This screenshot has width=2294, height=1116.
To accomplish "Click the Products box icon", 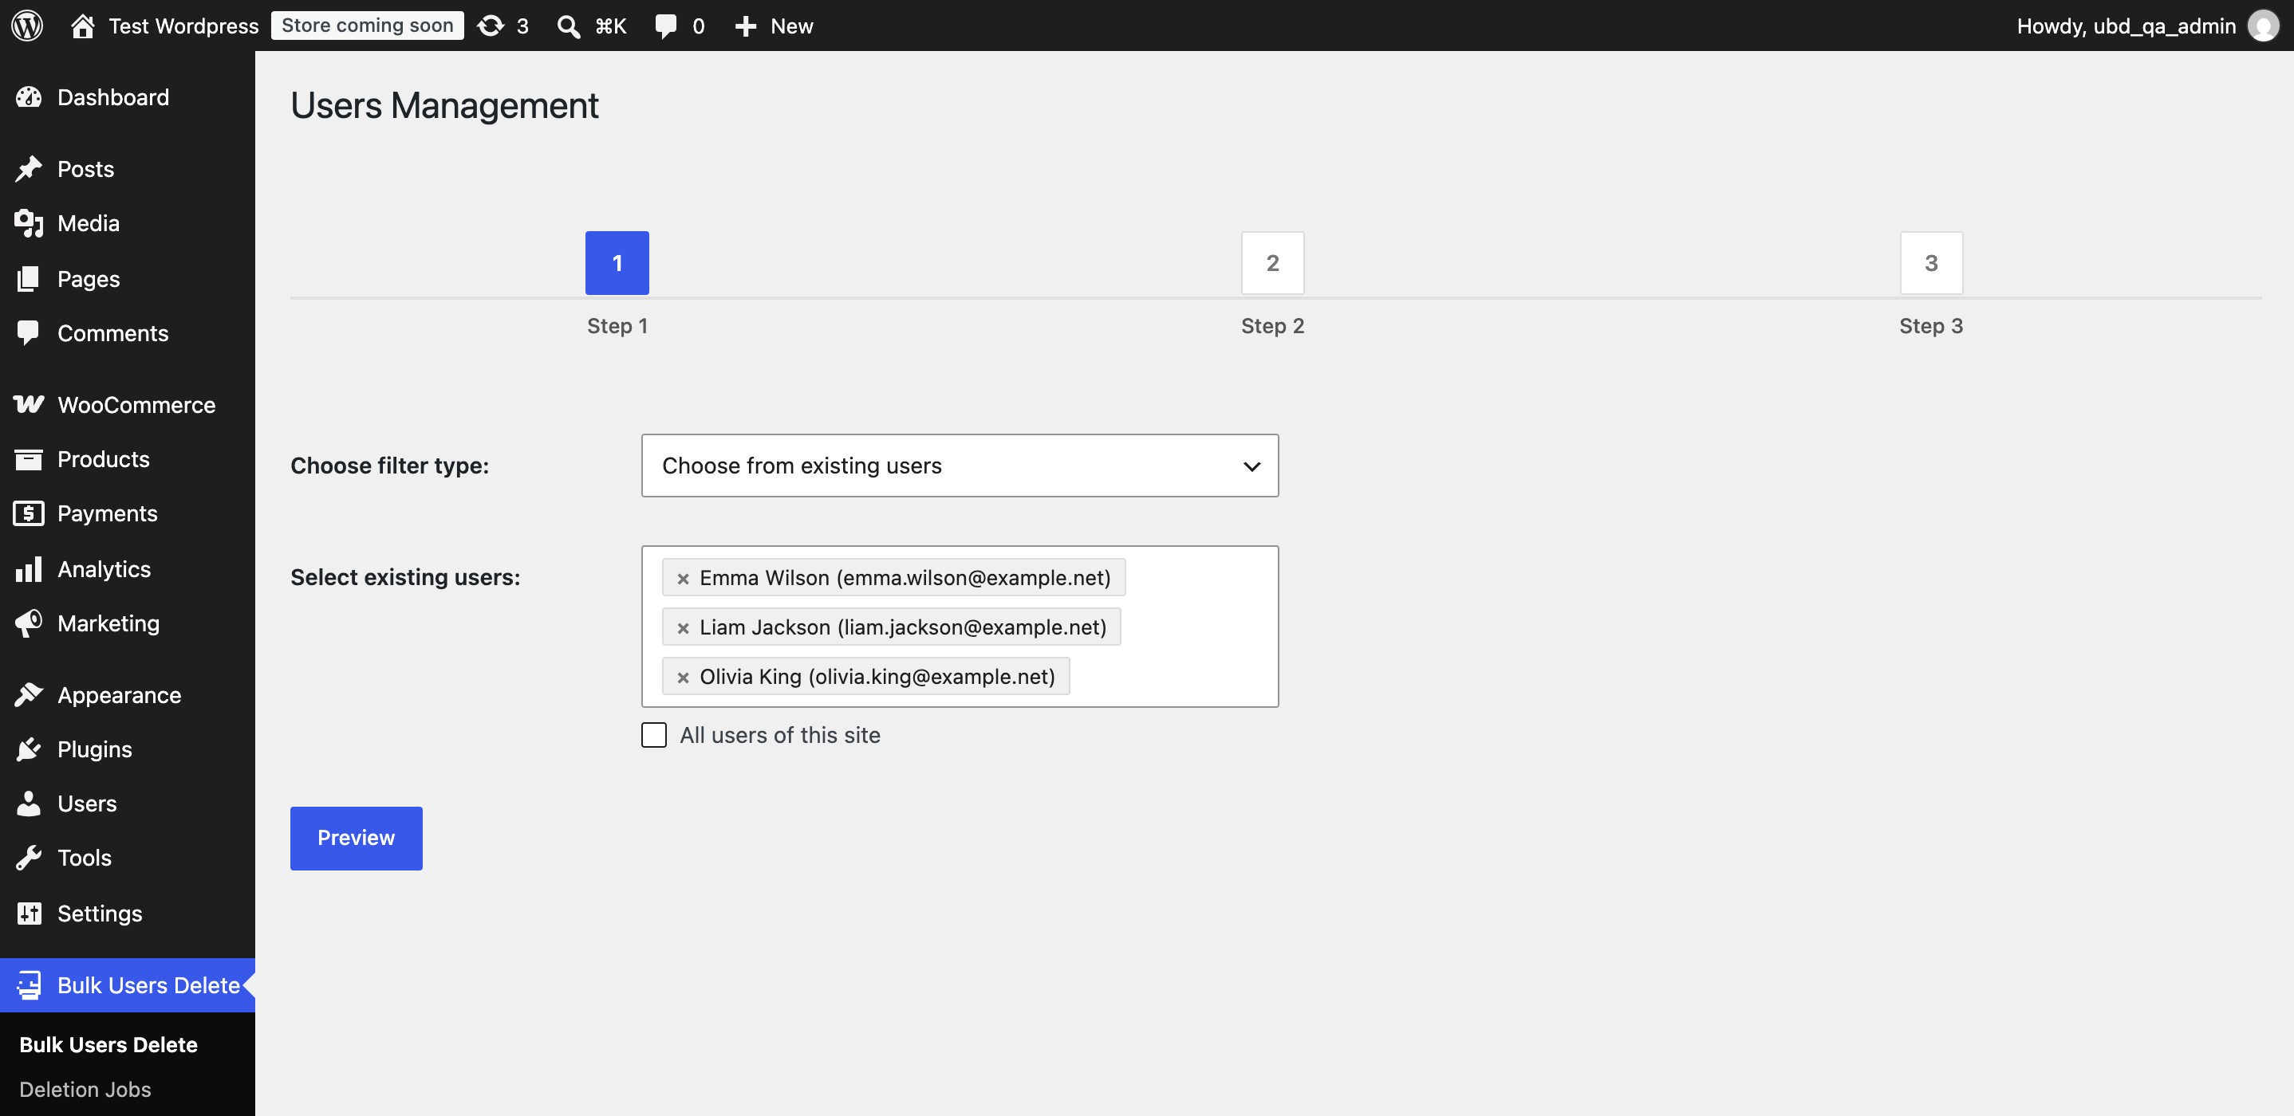I will 29,459.
